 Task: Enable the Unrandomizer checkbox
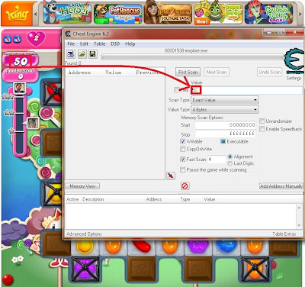(x=262, y=121)
